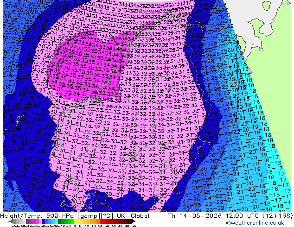Image resolution: width=294 pixels, height=227 pixels.
Task: Click the dark purple swatch in the legend
Action: click(27, 221)
